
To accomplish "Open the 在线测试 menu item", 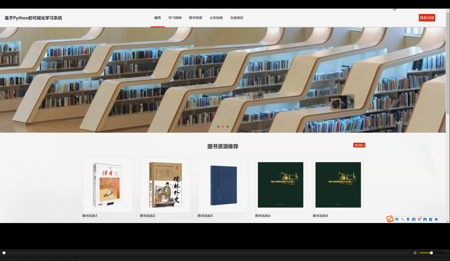I will point(237,18).
